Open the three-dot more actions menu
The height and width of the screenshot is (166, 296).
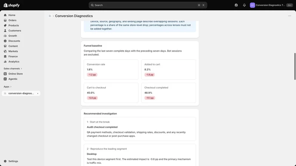click(290, 16)
